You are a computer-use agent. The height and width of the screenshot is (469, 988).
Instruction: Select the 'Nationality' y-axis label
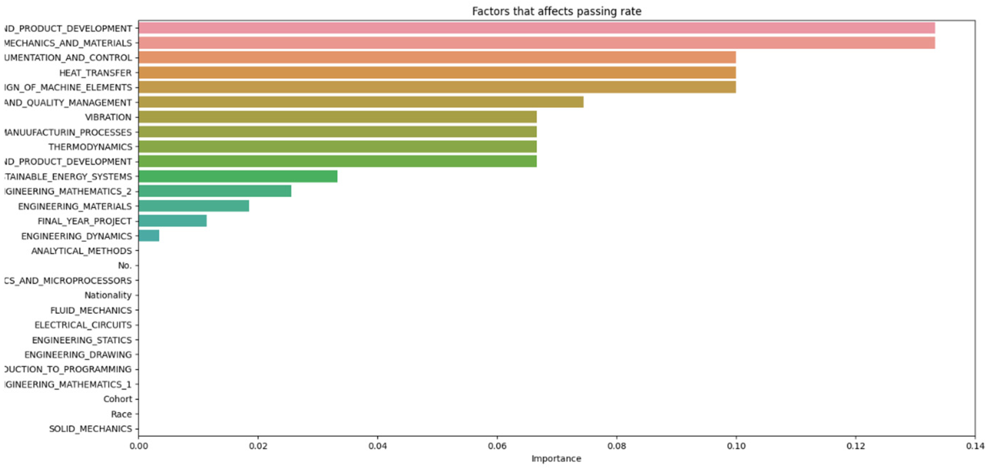point(108,295)
